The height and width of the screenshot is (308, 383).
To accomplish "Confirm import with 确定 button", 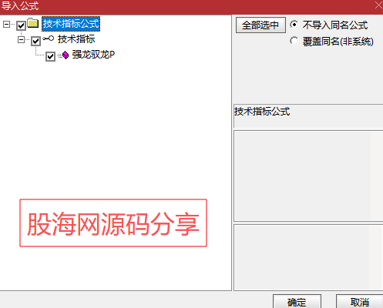I will point(297,301).
